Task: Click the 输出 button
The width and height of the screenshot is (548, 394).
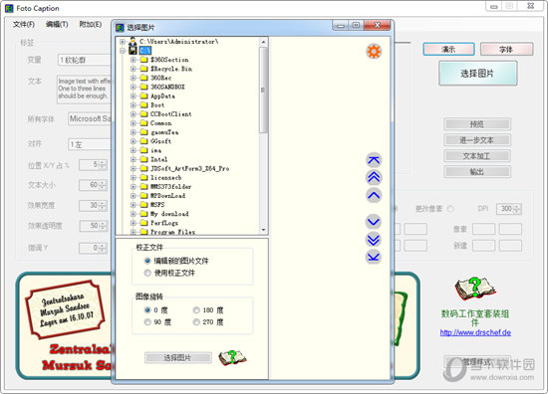Action: 477,172
